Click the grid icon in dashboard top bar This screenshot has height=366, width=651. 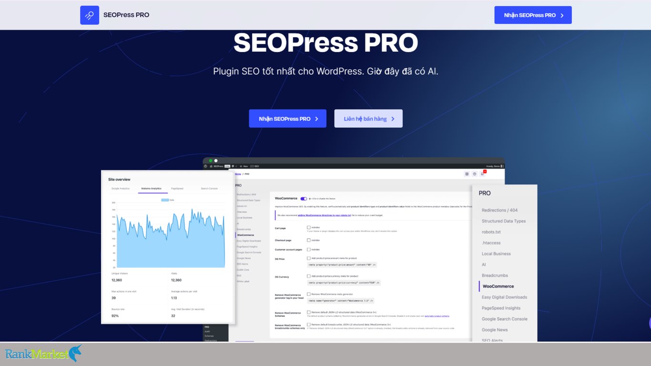(x=467, y=174)
